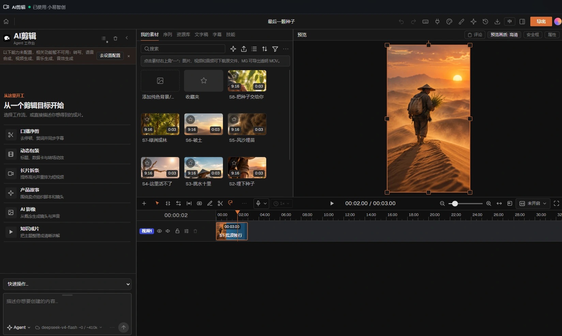Viewport: 562px width, 336px height.
Task: Hide video track 视频1 with eye icon
Action: point(159,231)
